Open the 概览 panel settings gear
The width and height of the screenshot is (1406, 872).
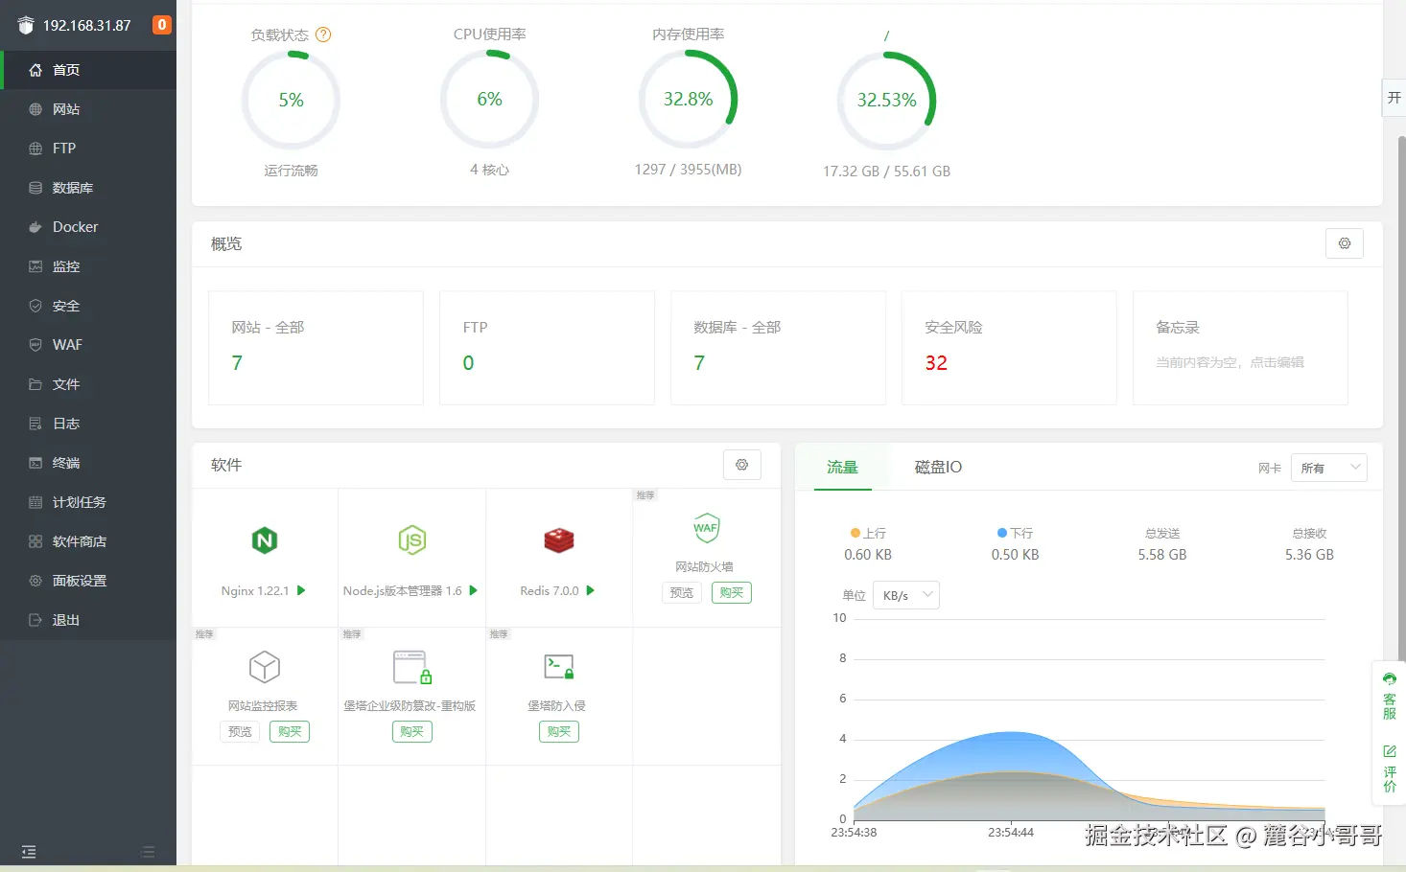1344,243
